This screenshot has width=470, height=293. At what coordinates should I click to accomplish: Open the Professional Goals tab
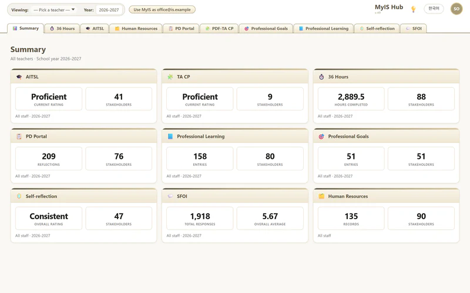266,28
